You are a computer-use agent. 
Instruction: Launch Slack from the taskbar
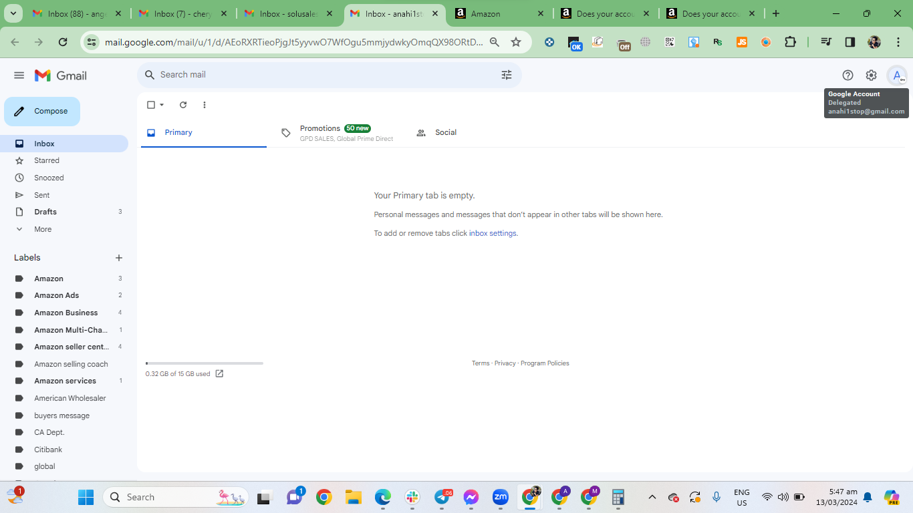pyautogui.click(x=412, y=497)
